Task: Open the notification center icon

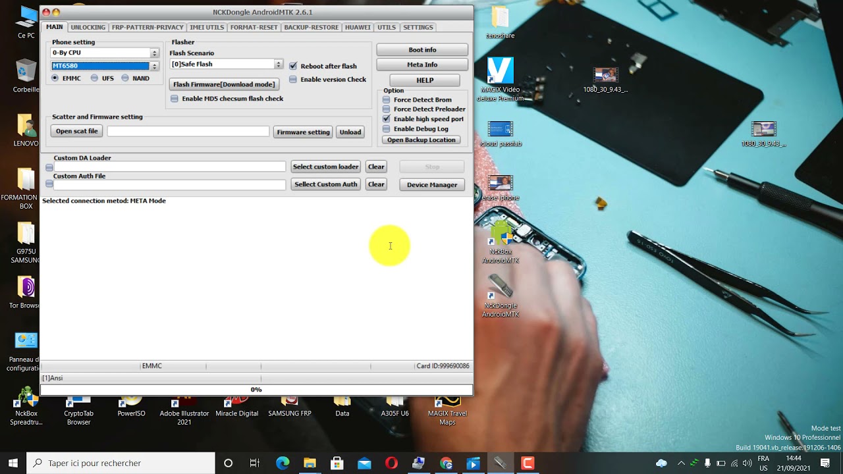Action: click(825, 463)
